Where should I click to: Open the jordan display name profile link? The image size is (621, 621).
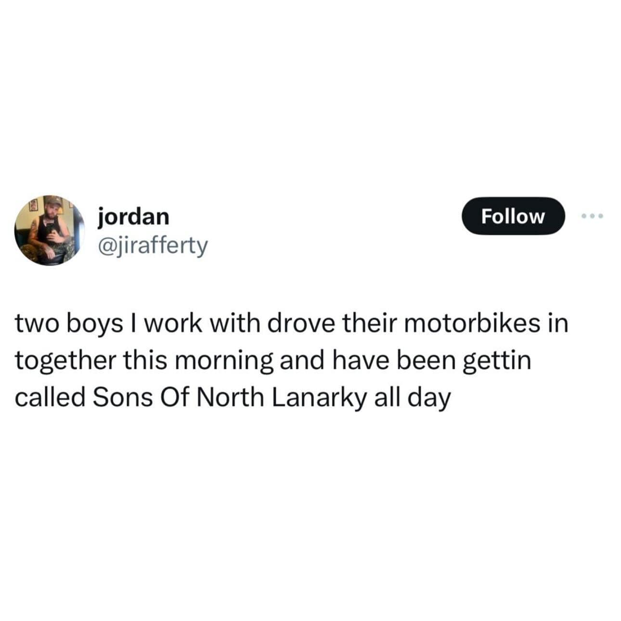pyautogui.click(x=134, y=216)
